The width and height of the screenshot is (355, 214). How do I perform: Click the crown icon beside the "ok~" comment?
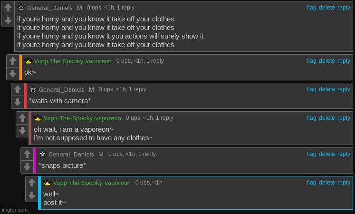[28, 61]
